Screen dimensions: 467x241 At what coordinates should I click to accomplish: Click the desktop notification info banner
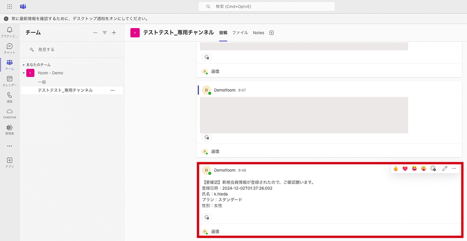(x=233, y=19)
